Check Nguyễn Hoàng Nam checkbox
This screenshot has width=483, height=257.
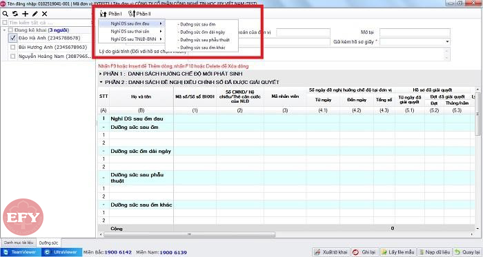pos(12,56)
